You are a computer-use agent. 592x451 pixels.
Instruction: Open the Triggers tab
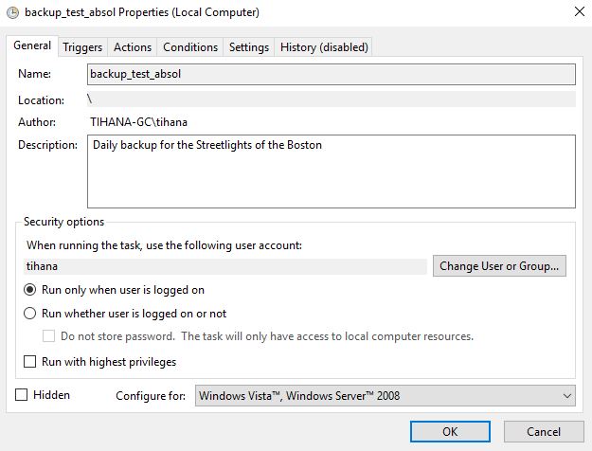tap(82, 47)
